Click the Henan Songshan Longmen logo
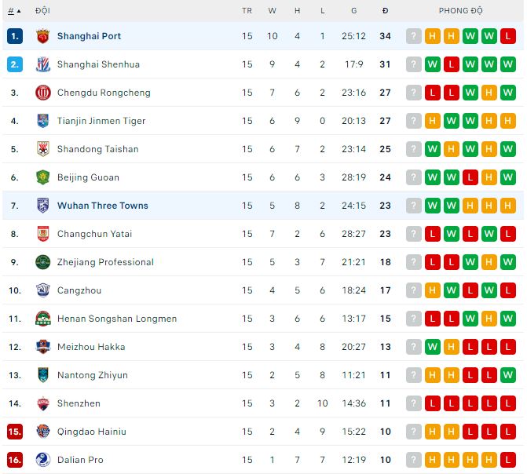 pos(43,319)
